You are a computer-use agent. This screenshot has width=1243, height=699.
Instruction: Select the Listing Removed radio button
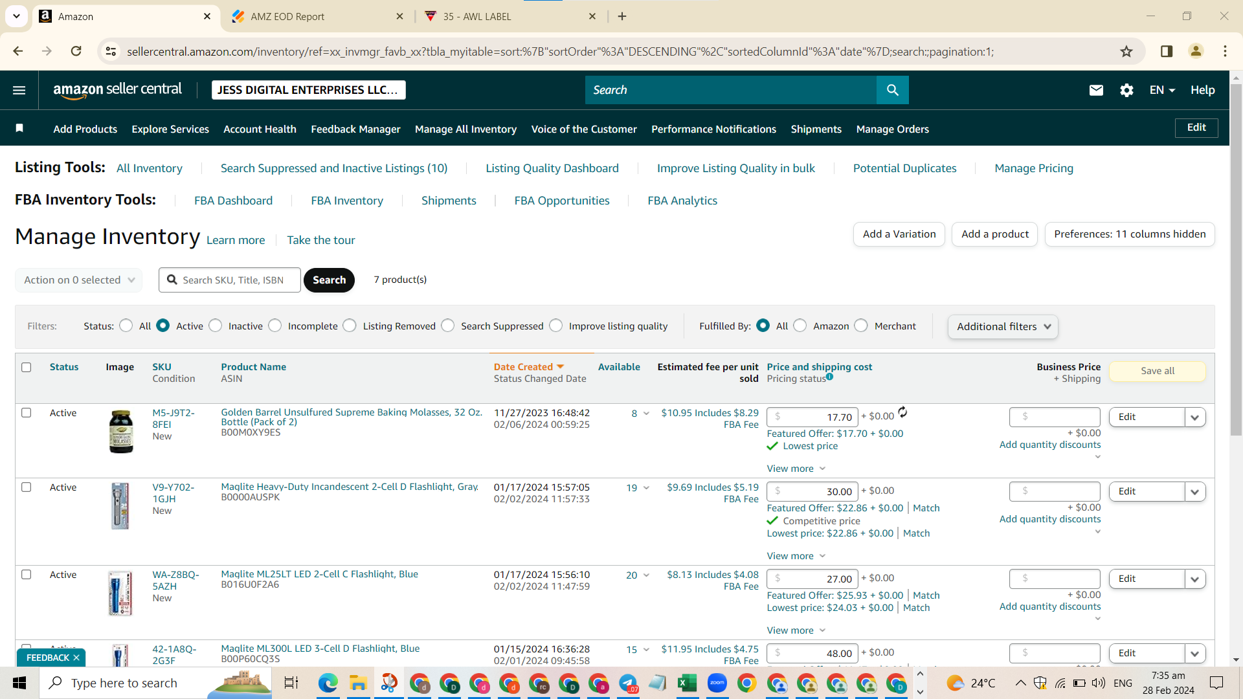[x=350, y=326]
